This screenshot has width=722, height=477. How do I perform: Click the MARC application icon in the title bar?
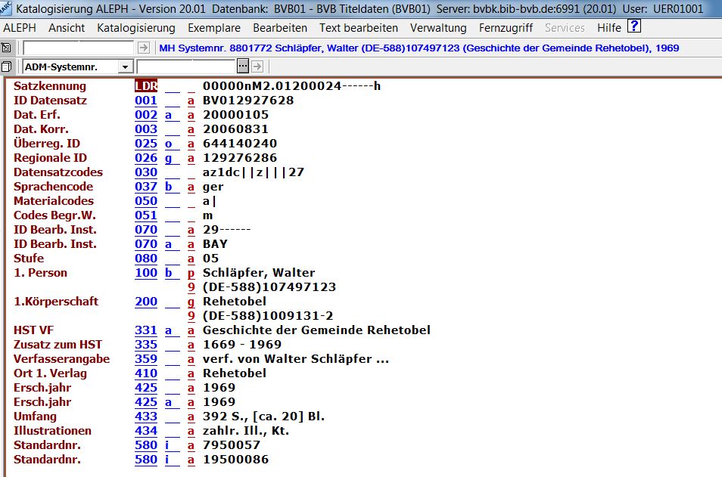coord(7,8)
